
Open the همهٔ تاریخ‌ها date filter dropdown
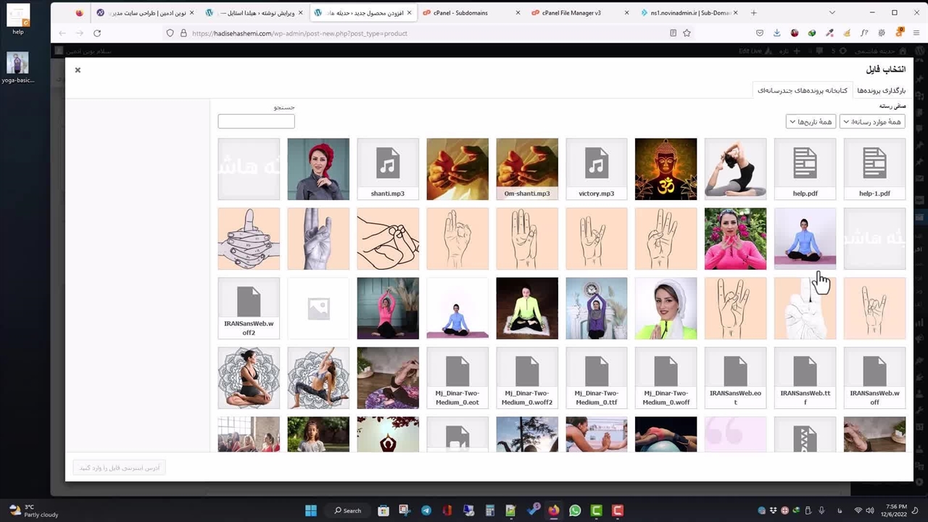811,122
